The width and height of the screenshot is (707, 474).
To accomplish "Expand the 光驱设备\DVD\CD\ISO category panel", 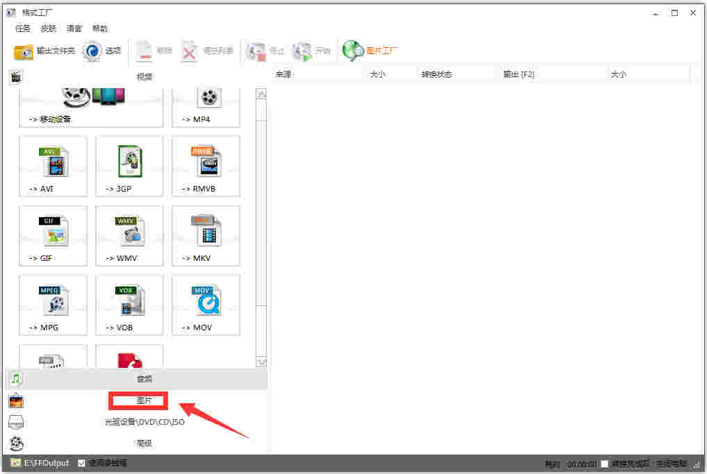I will point(137,422).
